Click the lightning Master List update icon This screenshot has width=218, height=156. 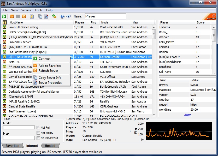[32, 16]
